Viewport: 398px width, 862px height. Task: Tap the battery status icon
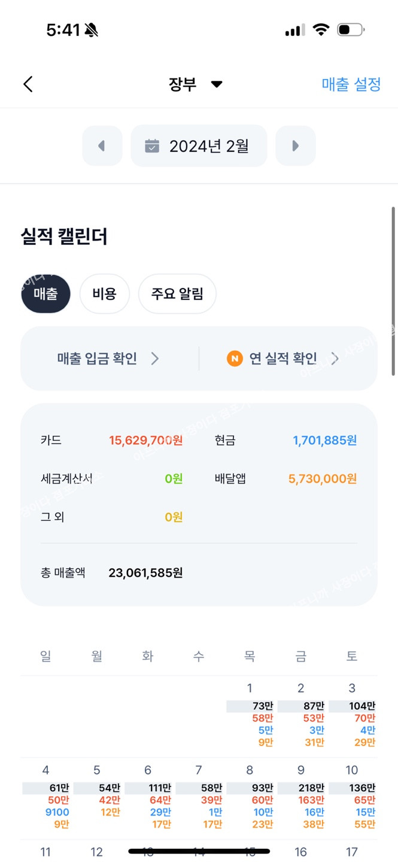click(350, 30)
